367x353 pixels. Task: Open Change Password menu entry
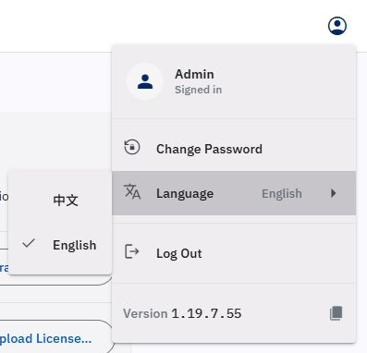234,149
